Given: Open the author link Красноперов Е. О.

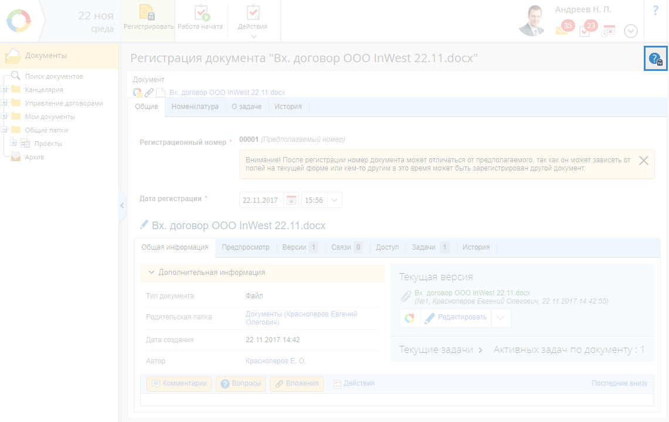Looking at the screenshot, I should point(276,361).
